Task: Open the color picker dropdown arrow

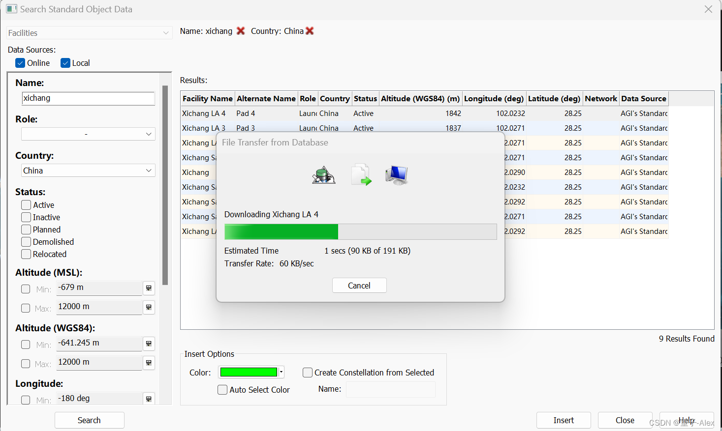Action: (x=281, y=372)
